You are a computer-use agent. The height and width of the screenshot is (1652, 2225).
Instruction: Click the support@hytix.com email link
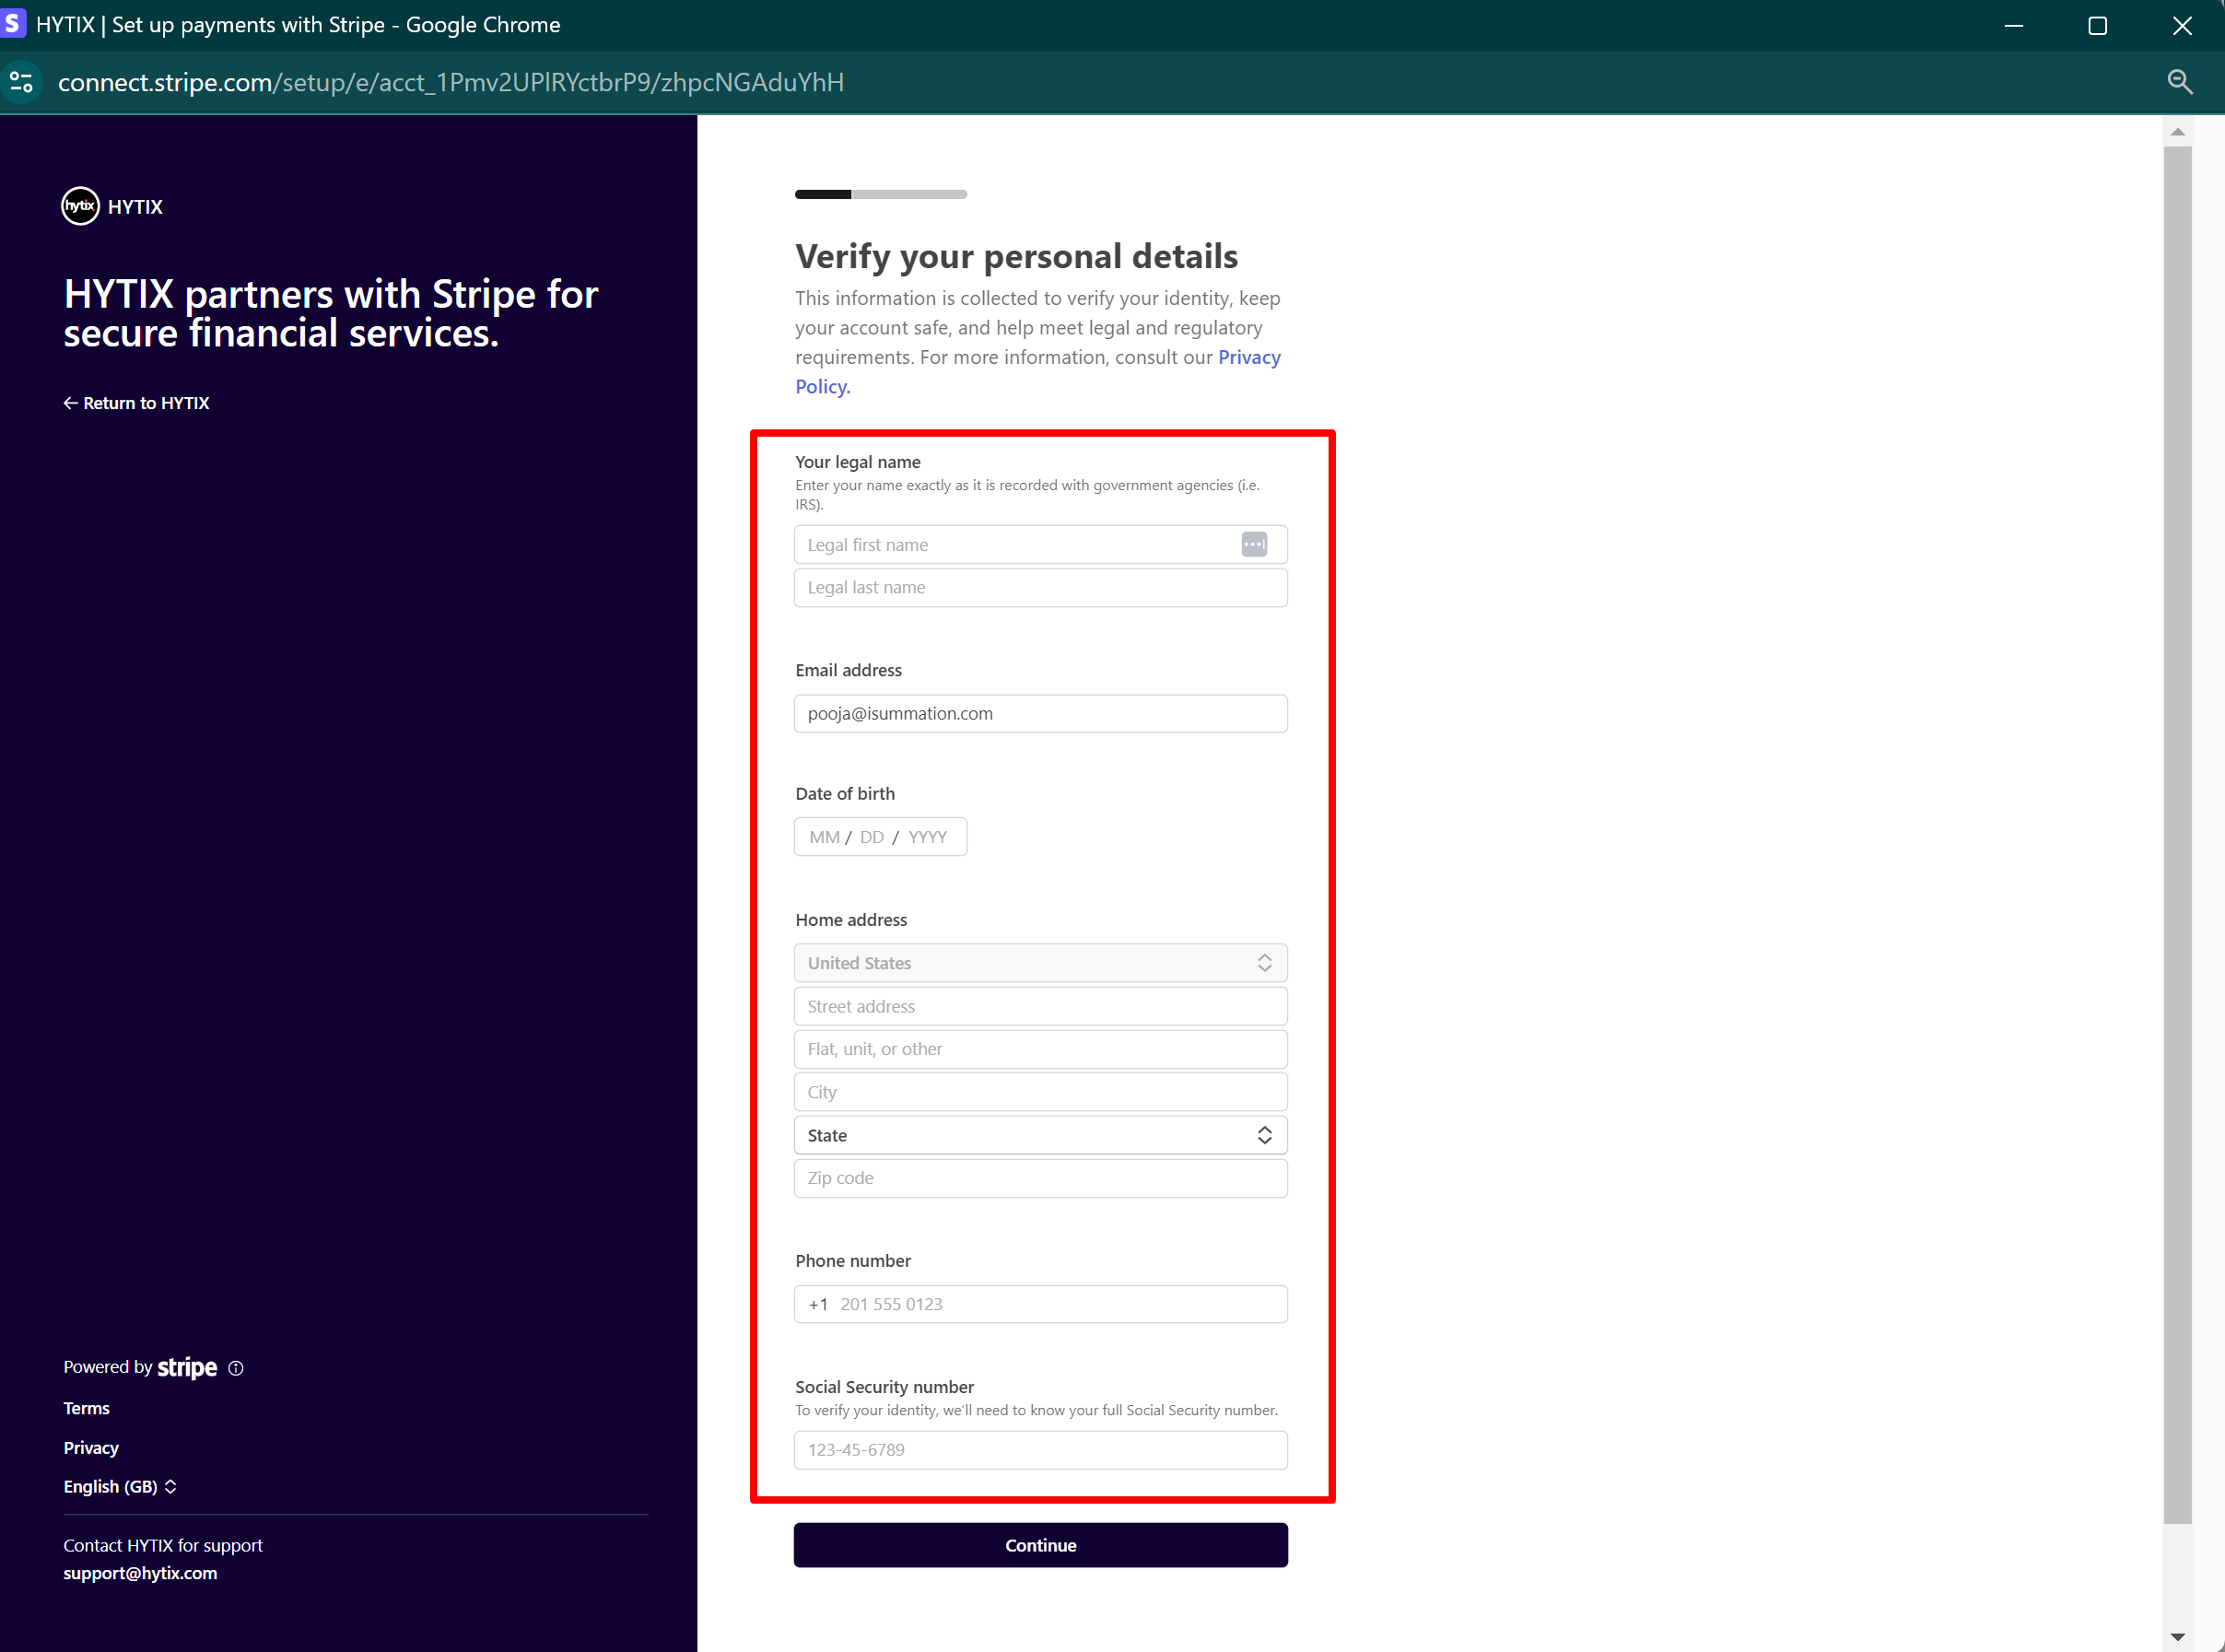tap(140, 1573)
